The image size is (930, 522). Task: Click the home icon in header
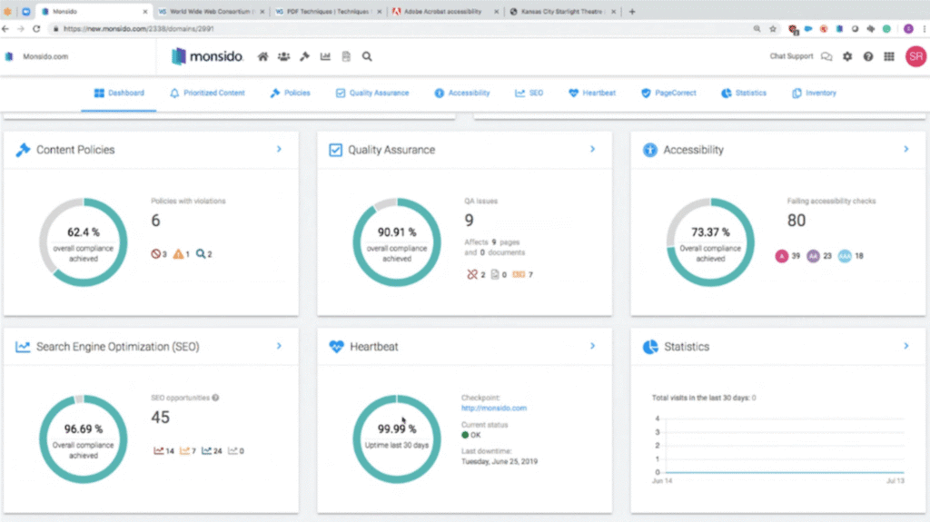pyautogui.click(x=263, y=56)
